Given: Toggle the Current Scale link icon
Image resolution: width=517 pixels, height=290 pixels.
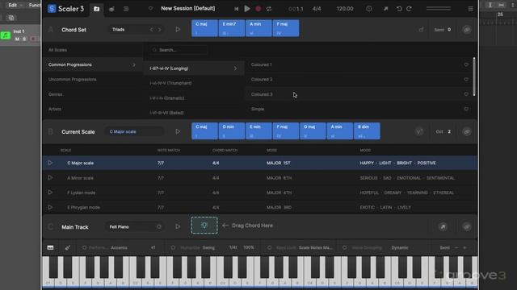Looking at the screenshot, I should click(467, 131).
